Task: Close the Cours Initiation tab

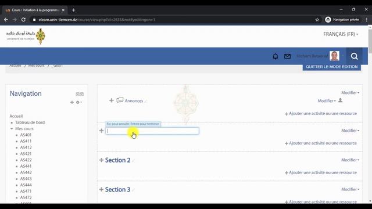Action: coord(63,10)
